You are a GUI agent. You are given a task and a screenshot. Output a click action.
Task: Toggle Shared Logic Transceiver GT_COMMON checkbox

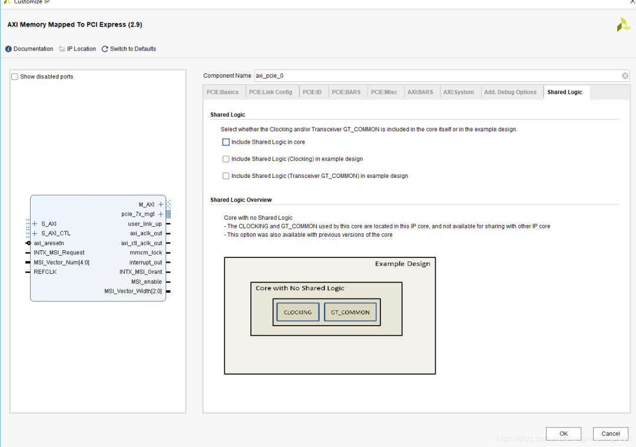pyautogui.click(x=226, y=176)
